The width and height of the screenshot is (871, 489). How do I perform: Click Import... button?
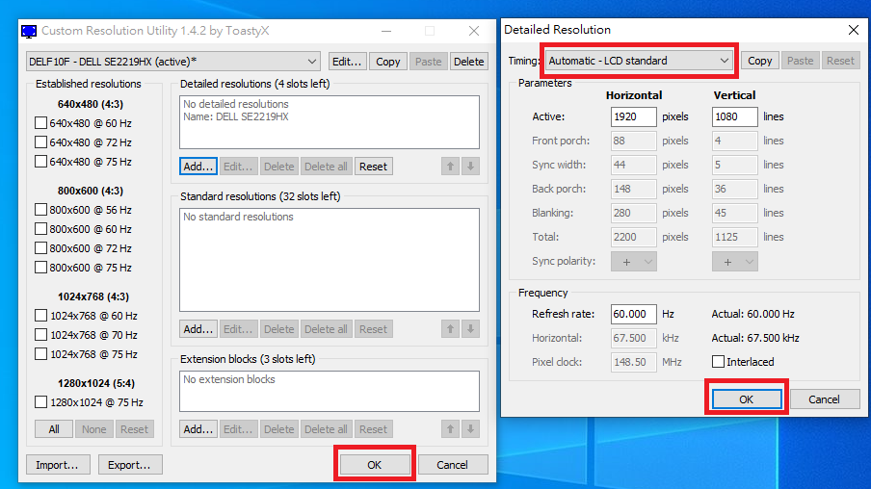coord(57,465)
